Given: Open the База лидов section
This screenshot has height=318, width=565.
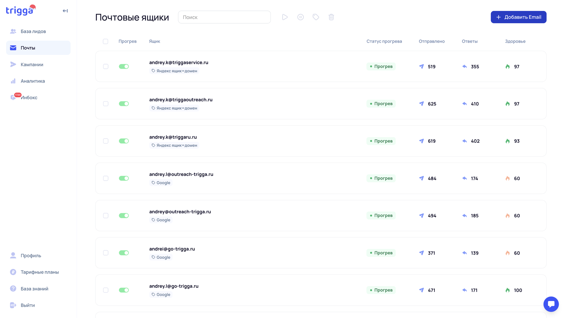Looking at the screenshot, I should tap(33, 31).
